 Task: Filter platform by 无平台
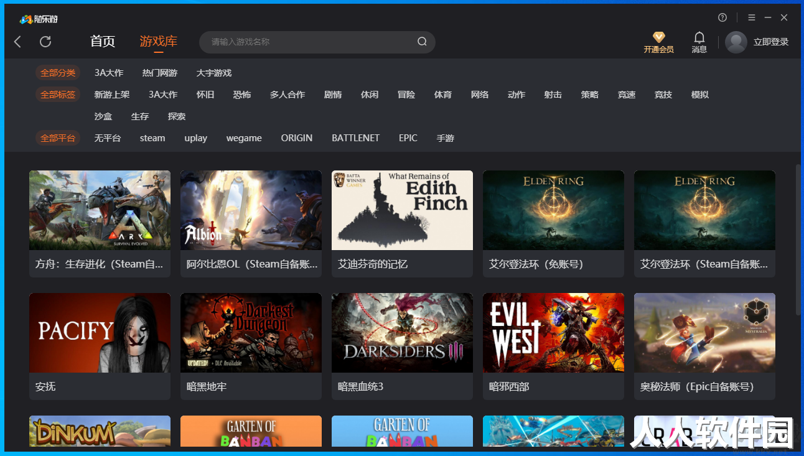(108, 138)
